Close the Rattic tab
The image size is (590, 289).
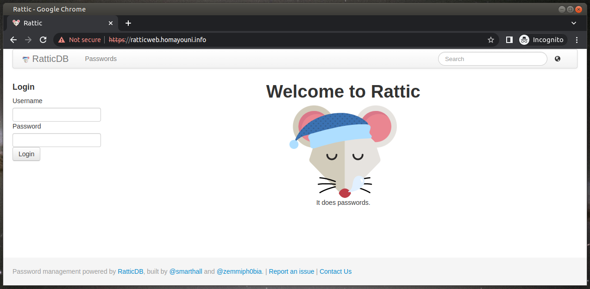coord(111,23)
